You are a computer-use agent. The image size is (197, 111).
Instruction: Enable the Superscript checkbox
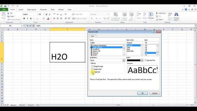[92, 69]
